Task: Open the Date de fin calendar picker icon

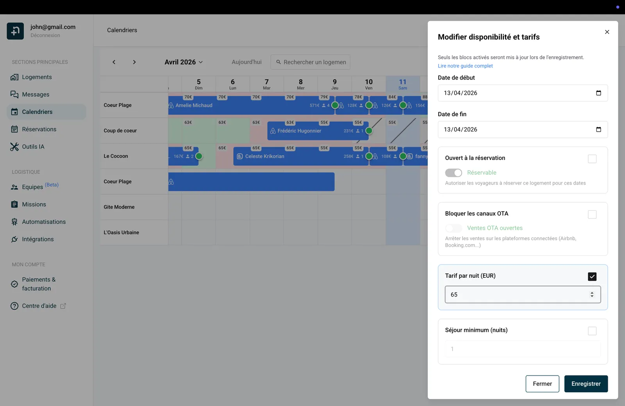Action: pos(598,129)
